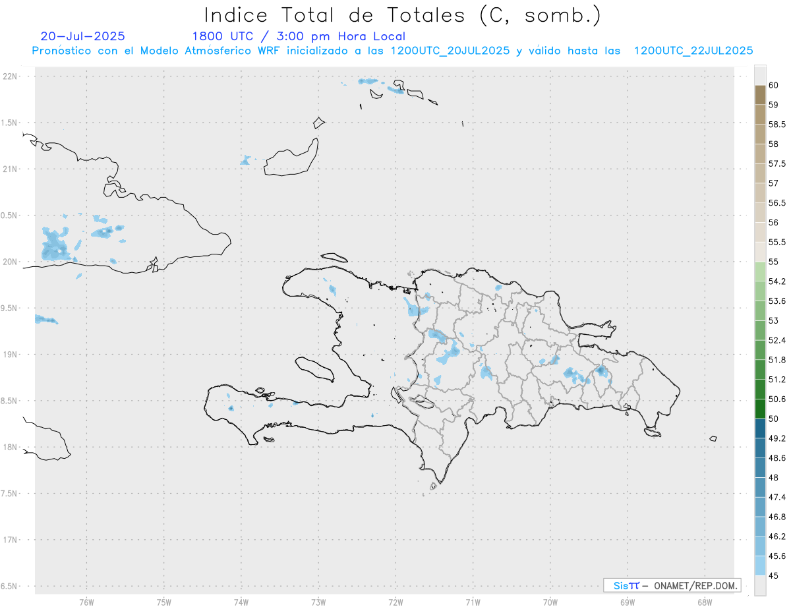The image size is (791, 611).
Task: Click the '49.2' value on the color scale
Action: click(x=777, y=438)
